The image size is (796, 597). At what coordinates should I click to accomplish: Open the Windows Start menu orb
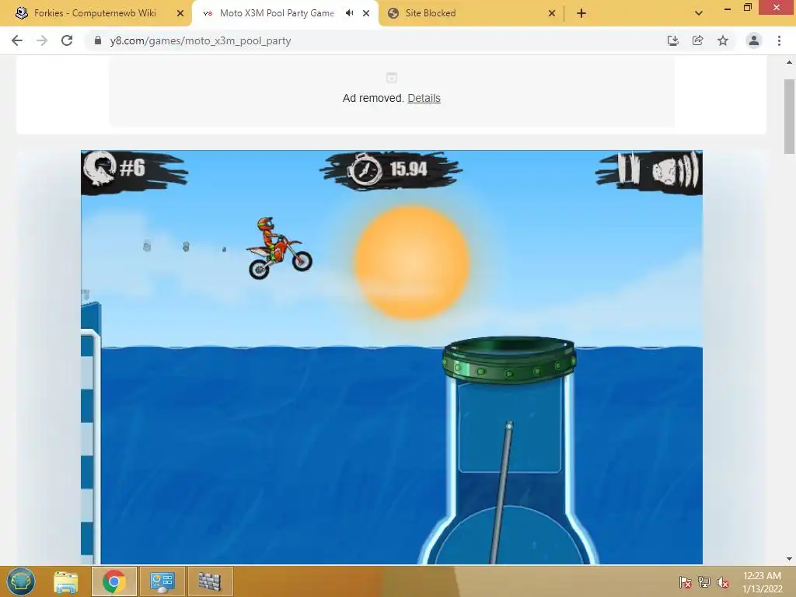click(21, 581)
